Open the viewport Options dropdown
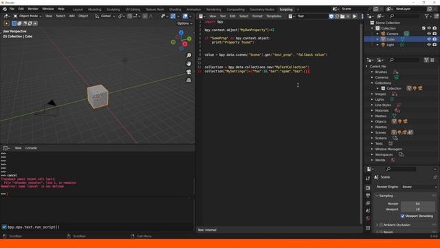This screenshot has height=248, width=440. [x=185, y=23]
